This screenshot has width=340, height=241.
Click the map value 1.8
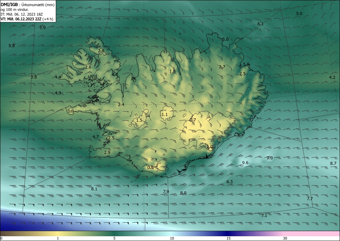pos(172,71)
